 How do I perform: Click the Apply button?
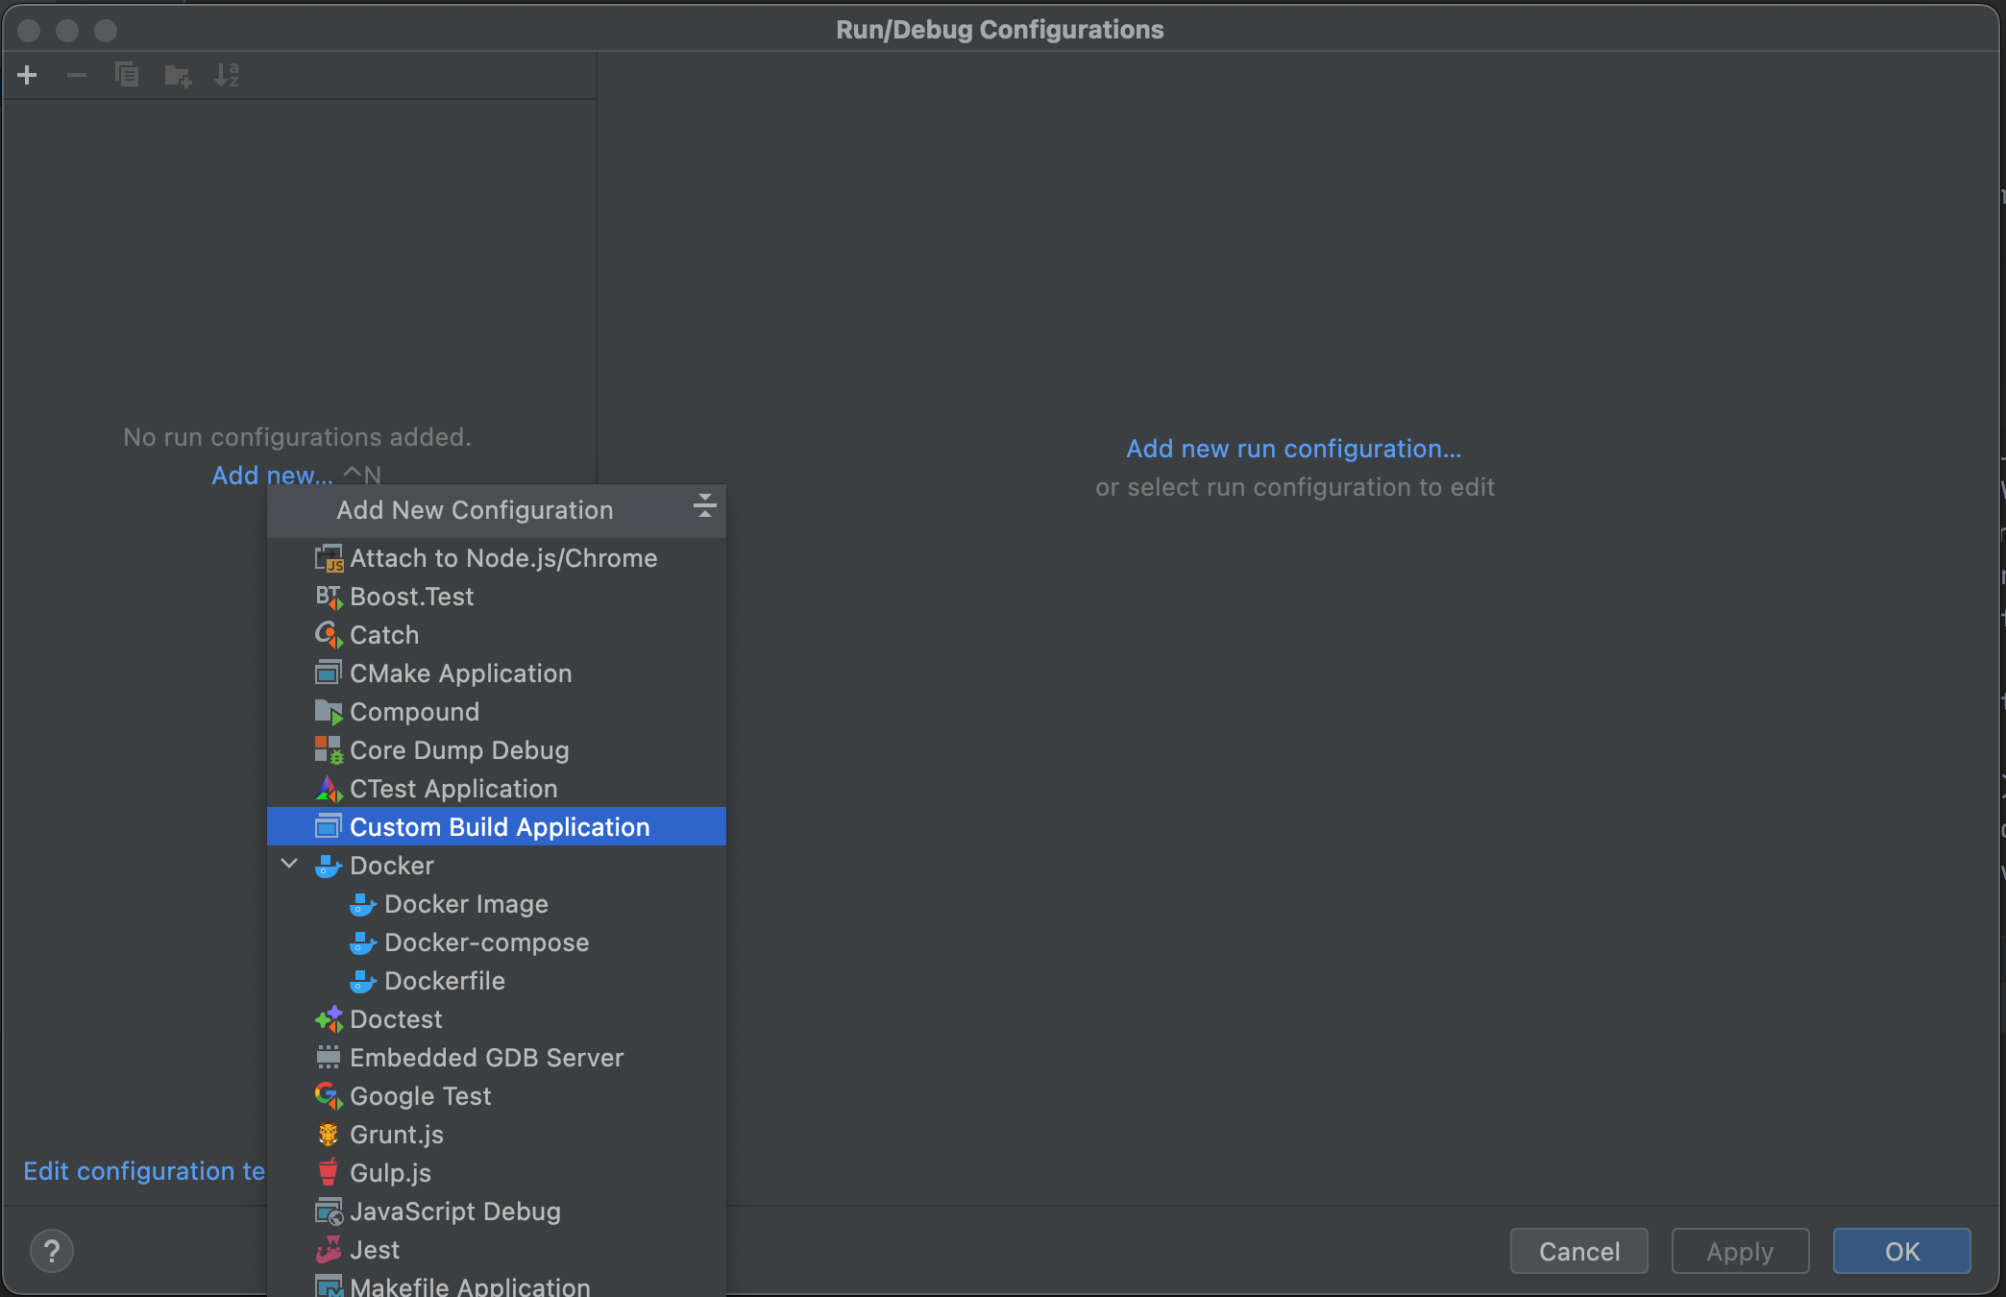coord(1739,1251)
